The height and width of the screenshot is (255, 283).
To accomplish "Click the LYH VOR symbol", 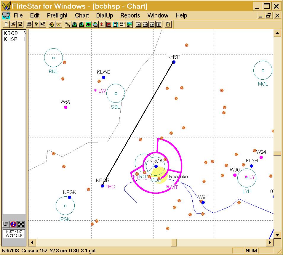I will coord(247,178).
